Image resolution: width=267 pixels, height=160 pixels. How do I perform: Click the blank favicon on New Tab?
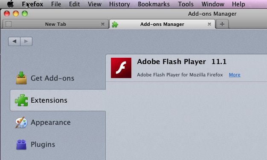point(9,24)
